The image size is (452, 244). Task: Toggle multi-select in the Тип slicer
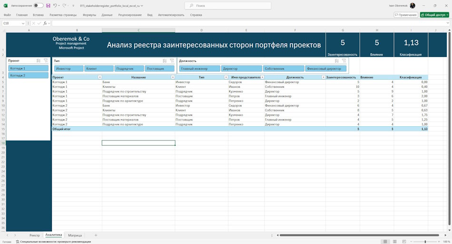click(x=165, y=61)
